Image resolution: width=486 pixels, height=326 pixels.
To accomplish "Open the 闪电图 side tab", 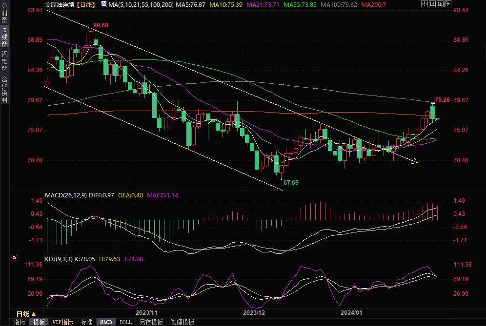I will click(4, 62).
